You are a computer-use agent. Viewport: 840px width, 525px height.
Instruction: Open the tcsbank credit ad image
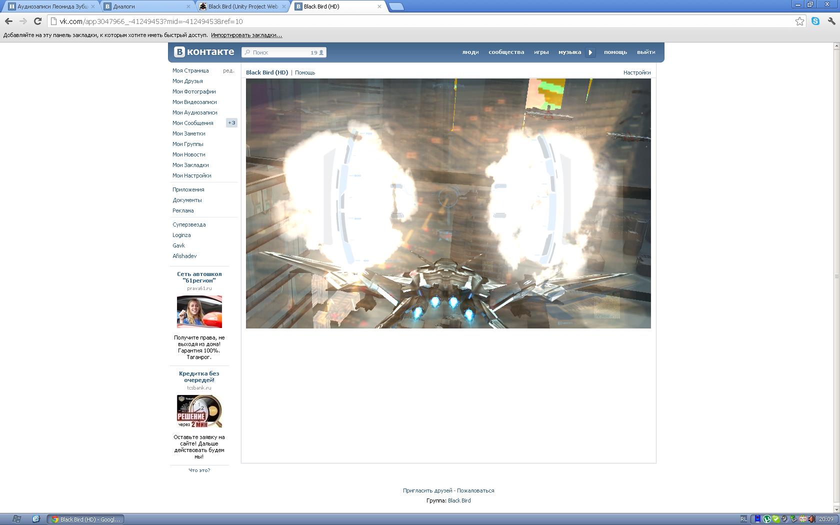pos(199,411)
